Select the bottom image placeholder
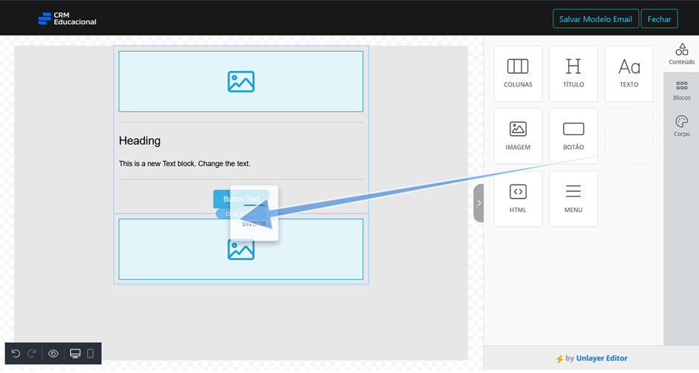The width and height of the screenshot is (699, 373). [x=240, y=249]
